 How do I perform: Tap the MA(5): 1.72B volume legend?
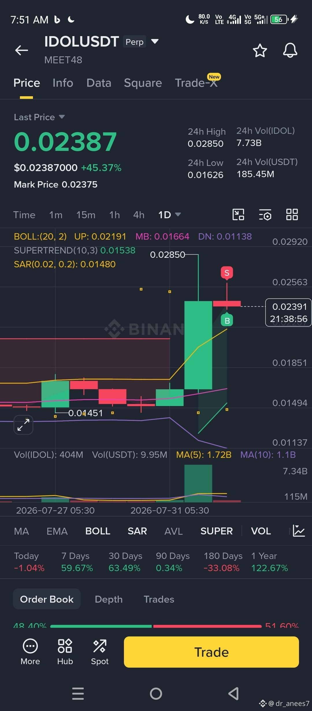tap(204, 455)
